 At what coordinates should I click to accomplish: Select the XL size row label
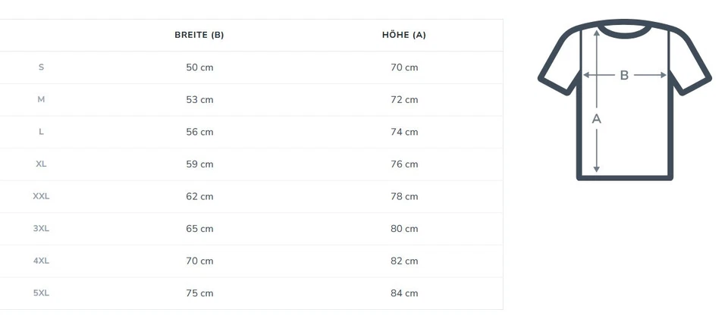(x=41, y=164)
